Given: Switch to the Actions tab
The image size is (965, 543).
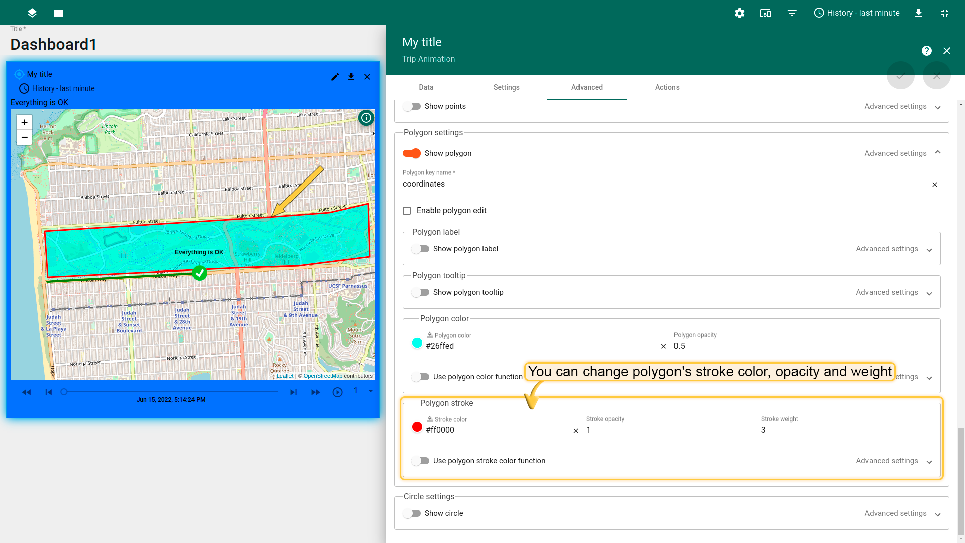Looking at the screenshot, I should pos(667,87).
